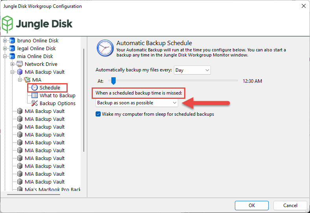Click the tree horizontal scrollbar

point(33,195)
